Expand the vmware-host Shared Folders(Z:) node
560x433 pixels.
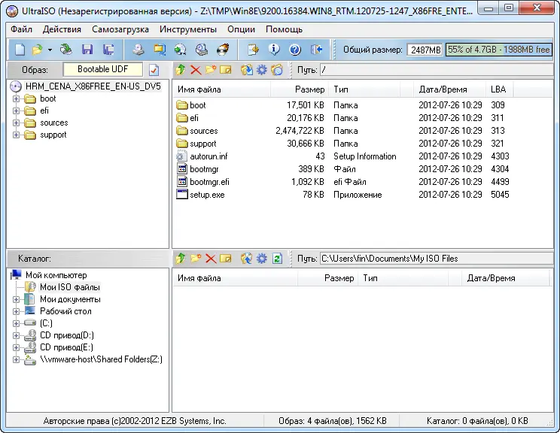pos(16,360)
